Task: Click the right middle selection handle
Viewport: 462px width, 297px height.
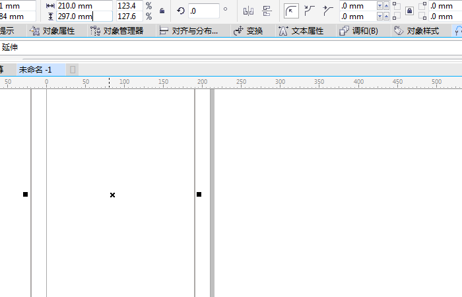Action: (199, 194)
